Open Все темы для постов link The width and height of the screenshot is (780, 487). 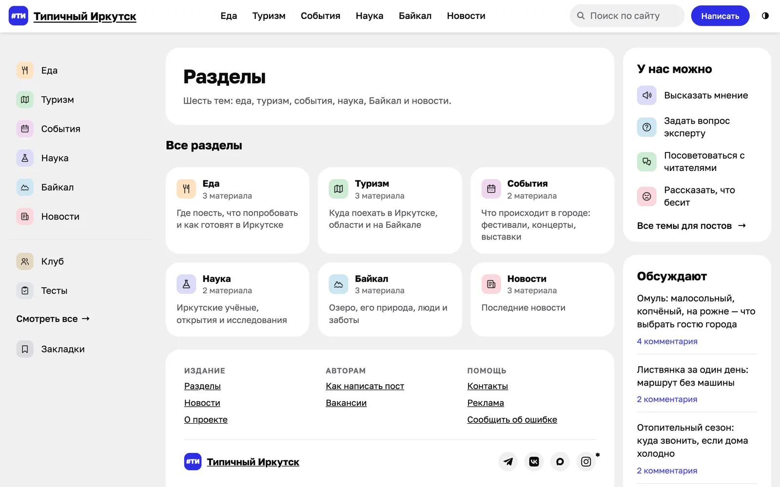[692, 225]
